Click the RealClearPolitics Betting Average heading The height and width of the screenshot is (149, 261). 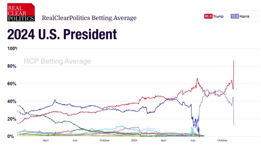pyautogui.click(x=89, y=18)
